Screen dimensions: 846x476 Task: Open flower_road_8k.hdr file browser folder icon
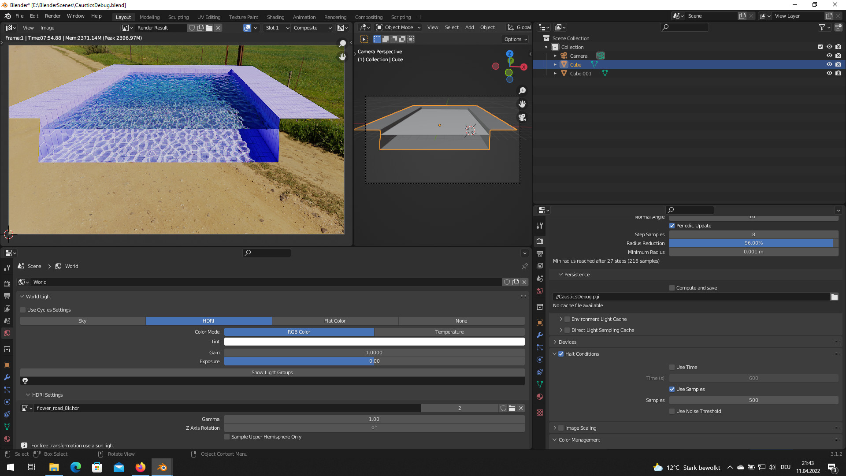(512, 408)
